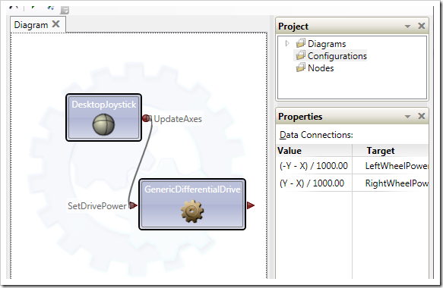Screen dimensions: 443x288
Task: Click the Project panel title
Action: coord(293,27)
